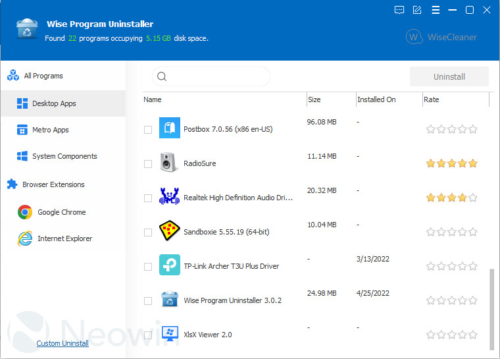Click the feedback chat icon in title bar

[399, 10]
